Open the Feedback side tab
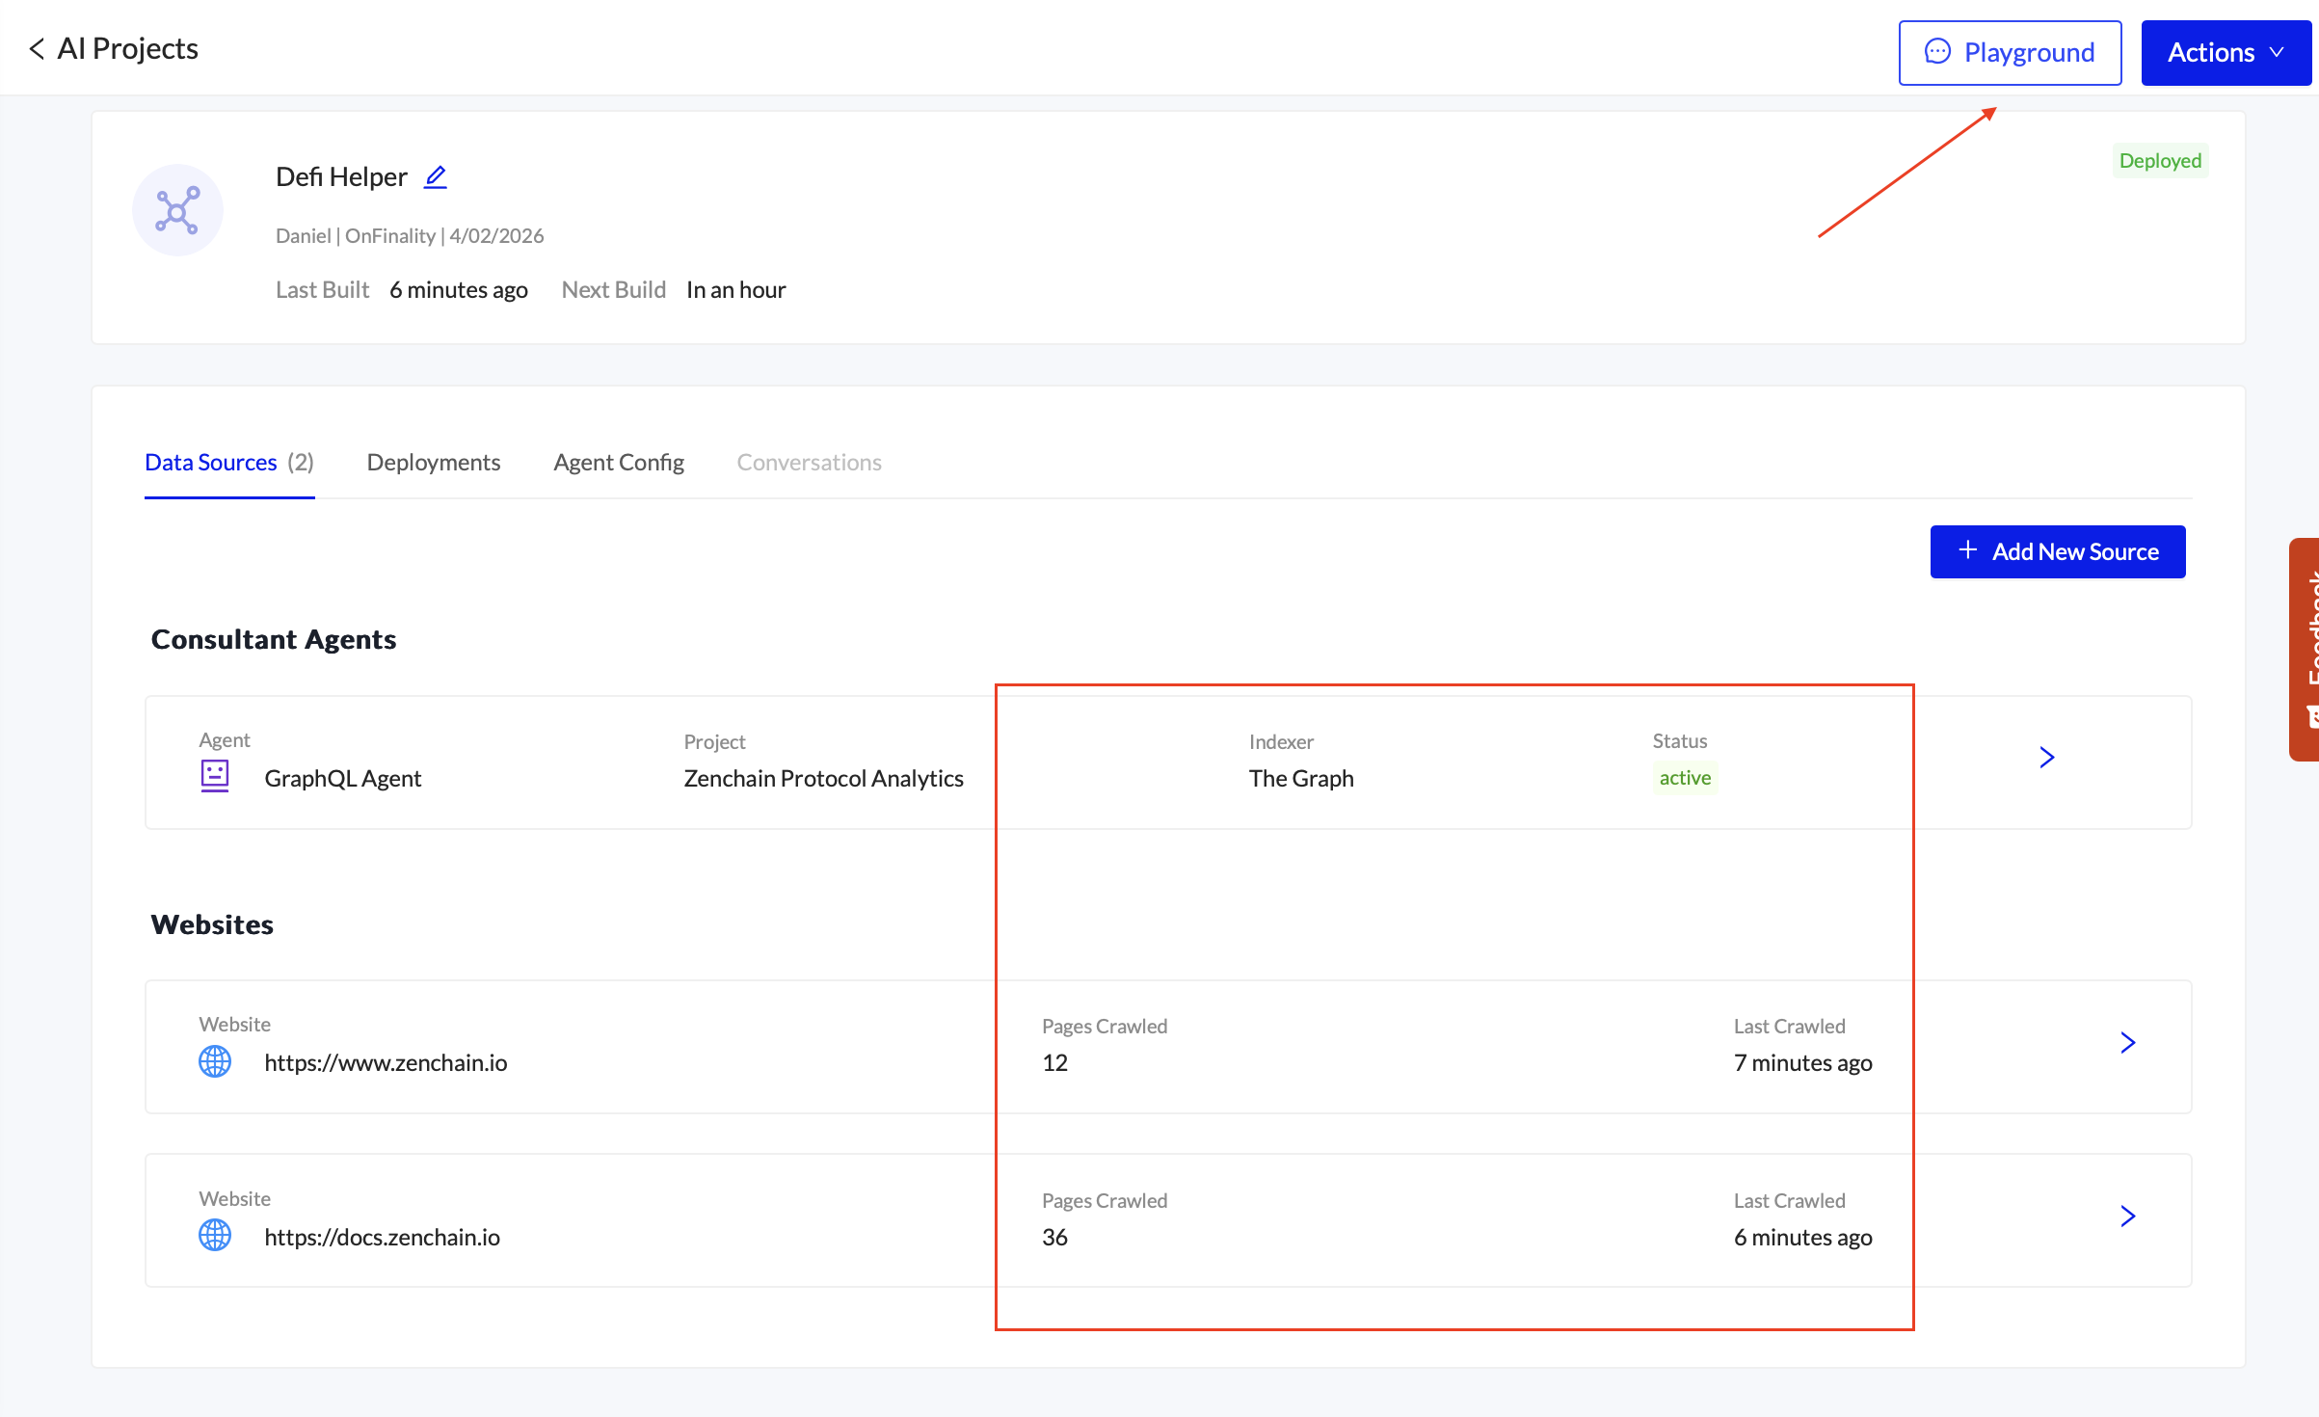 pos(2306,649)
